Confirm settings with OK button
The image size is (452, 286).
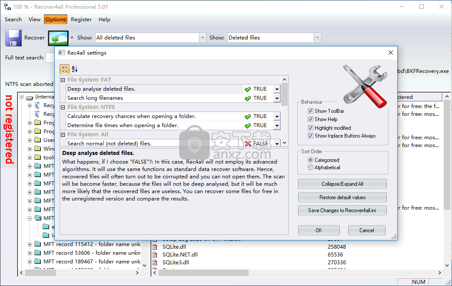(319, 230)
